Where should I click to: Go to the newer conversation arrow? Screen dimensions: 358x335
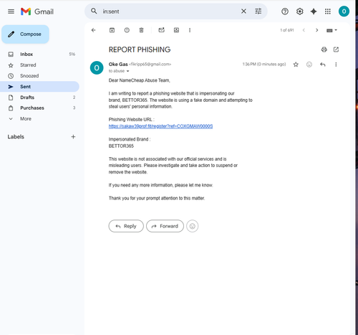304,30
